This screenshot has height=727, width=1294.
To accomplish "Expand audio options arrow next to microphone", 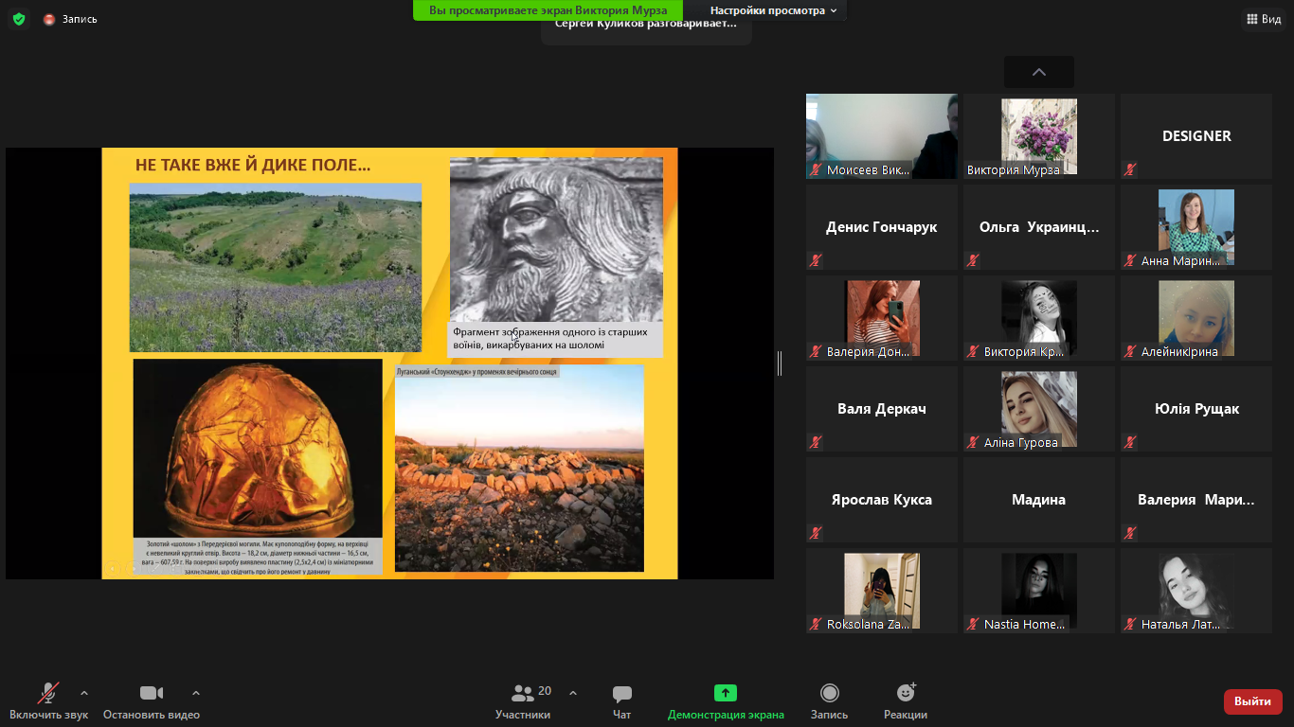I will pyautogui.click(x=84, y=693).
